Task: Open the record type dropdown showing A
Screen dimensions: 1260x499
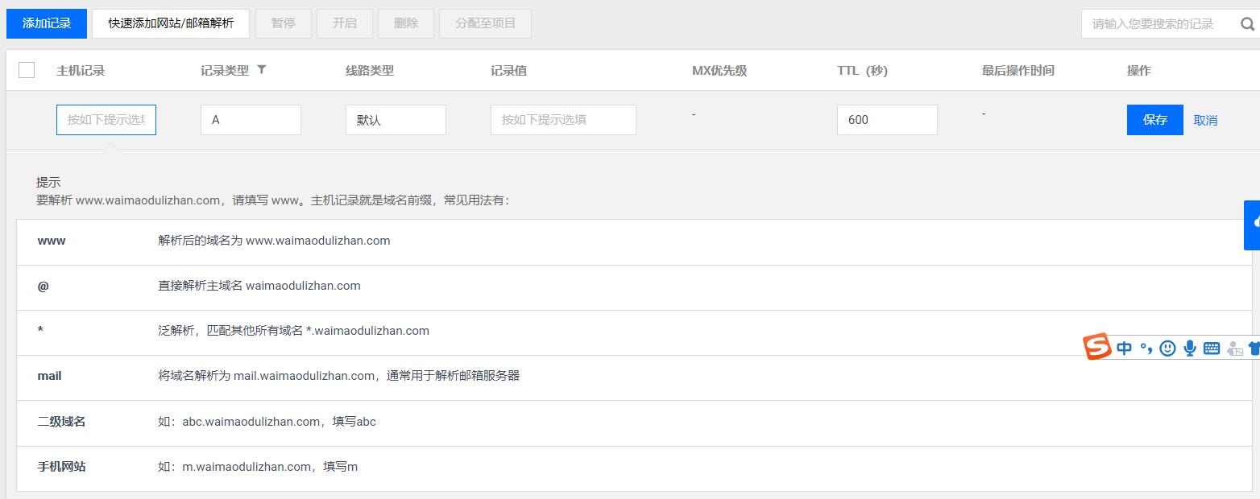Action: pyautogui.click(x=251, y=120)
